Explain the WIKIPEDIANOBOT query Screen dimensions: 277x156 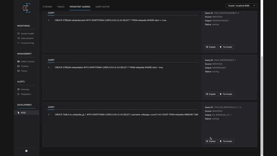(x=211, y=47)
